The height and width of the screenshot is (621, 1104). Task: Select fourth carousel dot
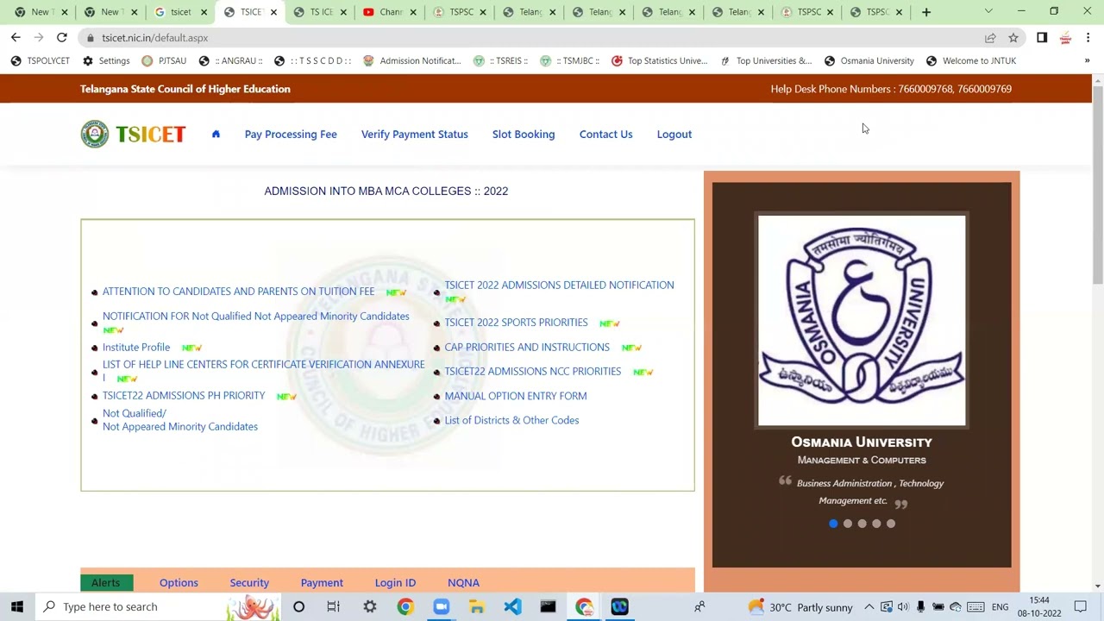click(x=876, y=524)
